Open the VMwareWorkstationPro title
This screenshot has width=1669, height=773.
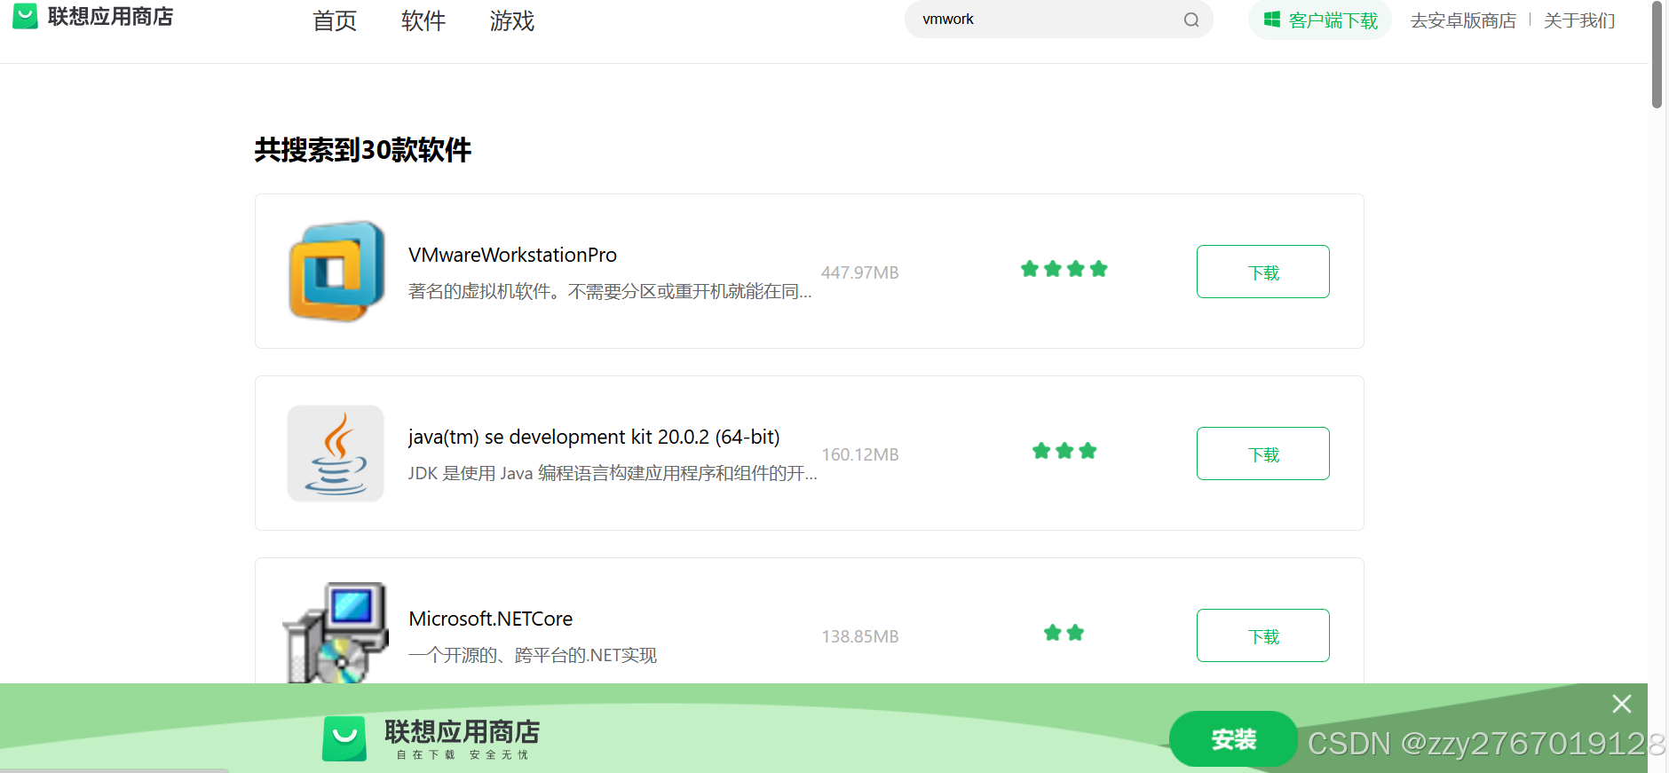click(x=512, y=255)
